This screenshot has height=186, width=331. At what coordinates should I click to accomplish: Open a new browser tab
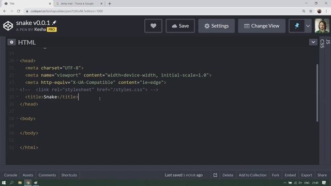(x=110, y=4)
